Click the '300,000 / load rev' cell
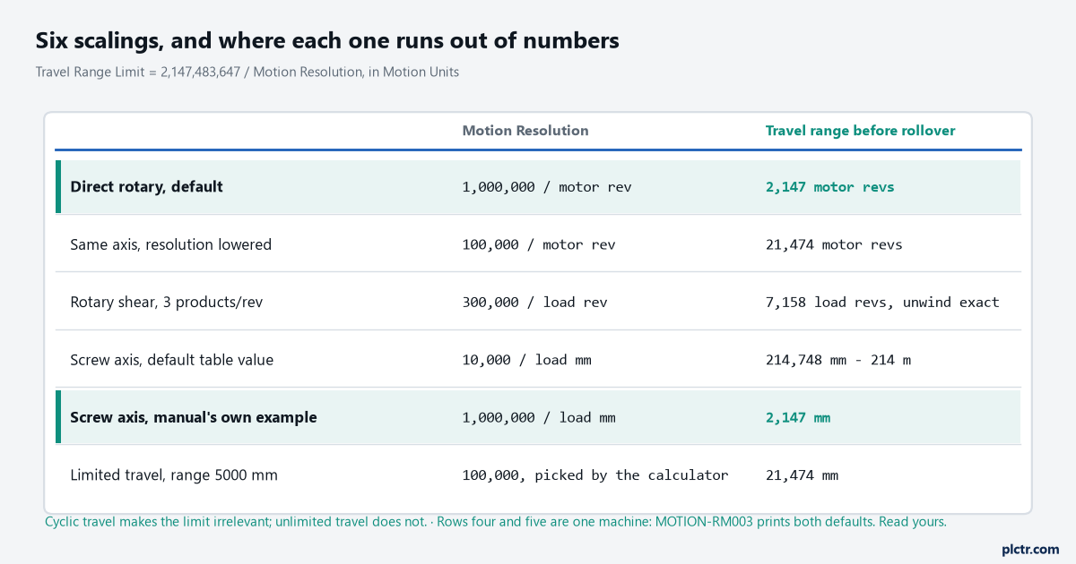The height and width of the screenshot is (564, 1076). [535, 302]
